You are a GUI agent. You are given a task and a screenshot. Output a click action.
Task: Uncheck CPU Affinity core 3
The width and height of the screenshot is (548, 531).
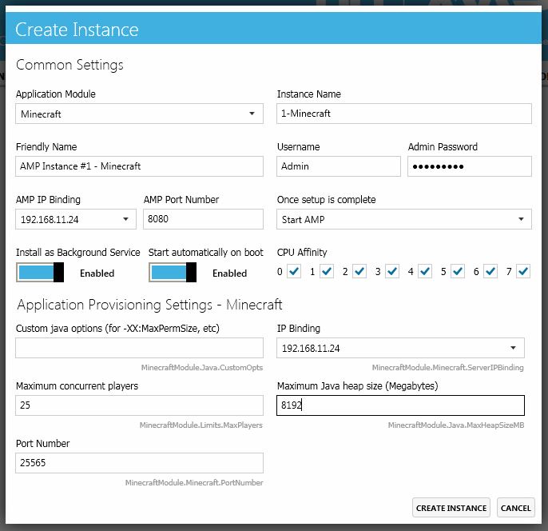click(392, 271)
